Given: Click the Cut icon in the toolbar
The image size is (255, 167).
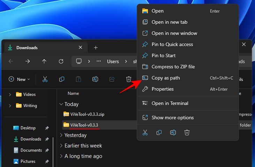Looking at the screenshot, I should click(x=45, y=79).
